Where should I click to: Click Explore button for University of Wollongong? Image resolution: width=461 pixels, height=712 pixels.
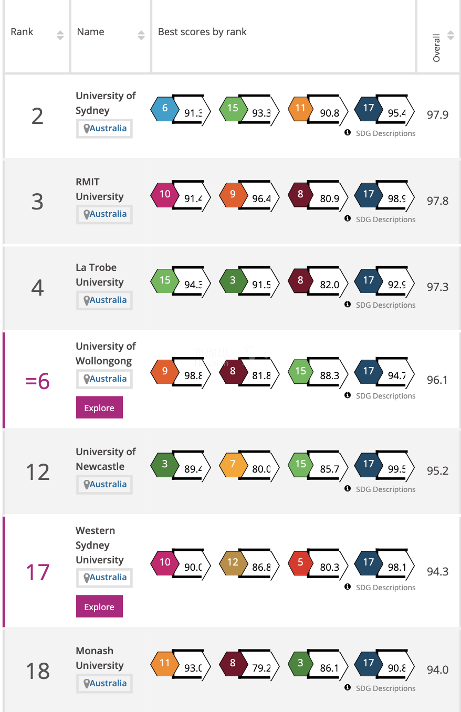(x=99, y=408)
